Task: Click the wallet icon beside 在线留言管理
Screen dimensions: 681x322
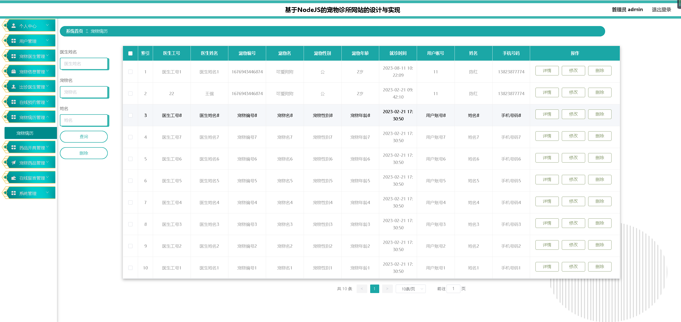Action: coord(14,178)
